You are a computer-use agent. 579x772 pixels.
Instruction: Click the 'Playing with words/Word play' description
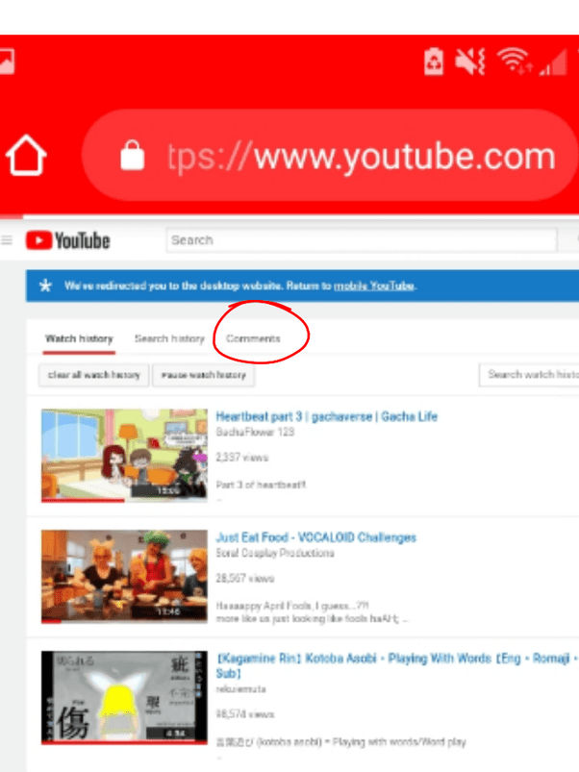point(340,742)
